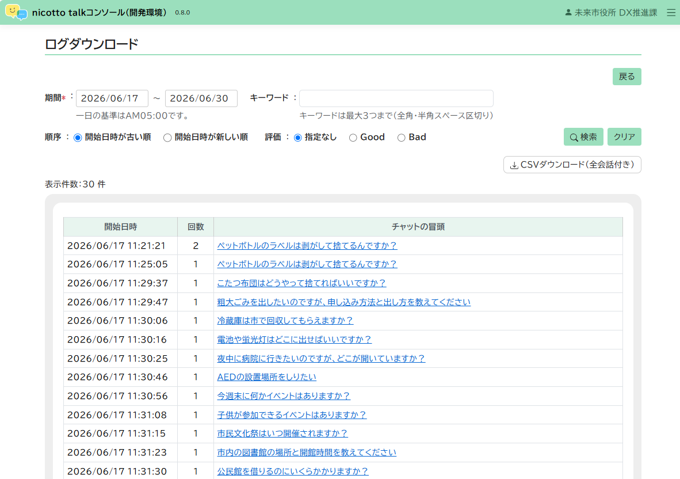The width and height of the screenshot is (680, 479).
Task: Click the magnifier icon in the 検索 button
Action: pyautogui.click(x=574, y=137)
